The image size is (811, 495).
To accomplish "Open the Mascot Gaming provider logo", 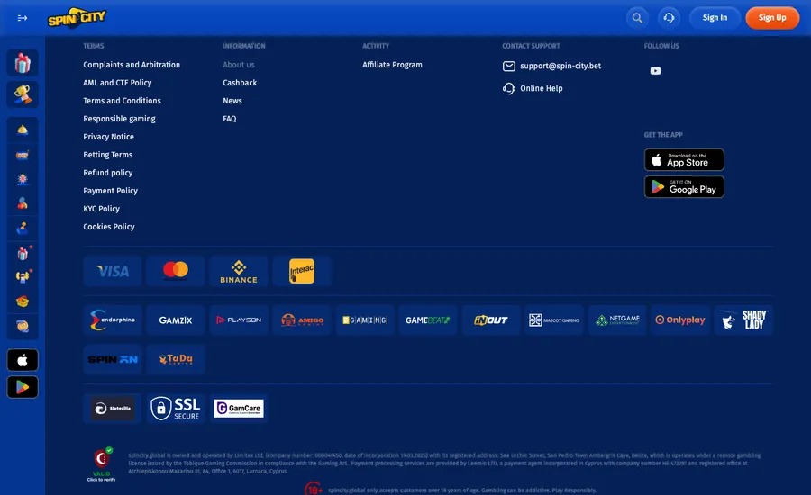I will (554, 320).
